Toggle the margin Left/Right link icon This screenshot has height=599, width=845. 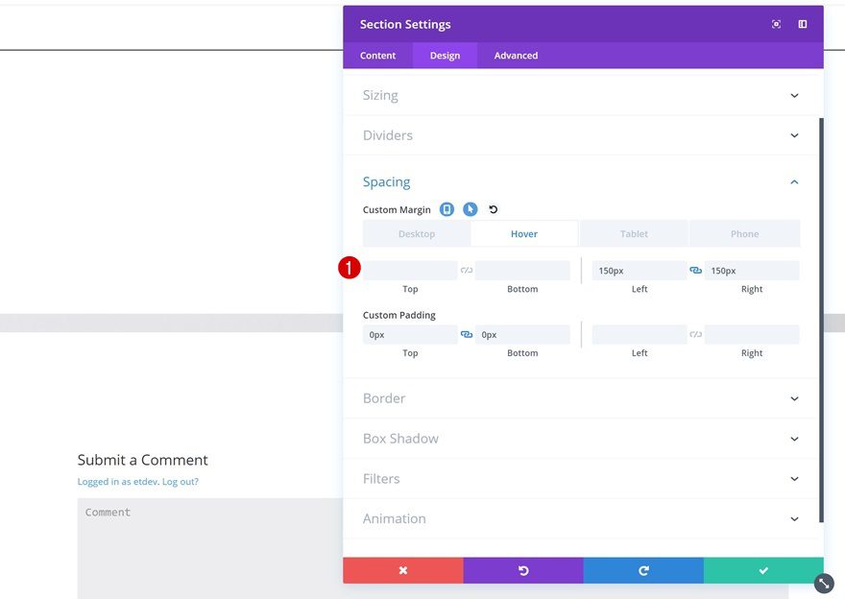point(695,271)
